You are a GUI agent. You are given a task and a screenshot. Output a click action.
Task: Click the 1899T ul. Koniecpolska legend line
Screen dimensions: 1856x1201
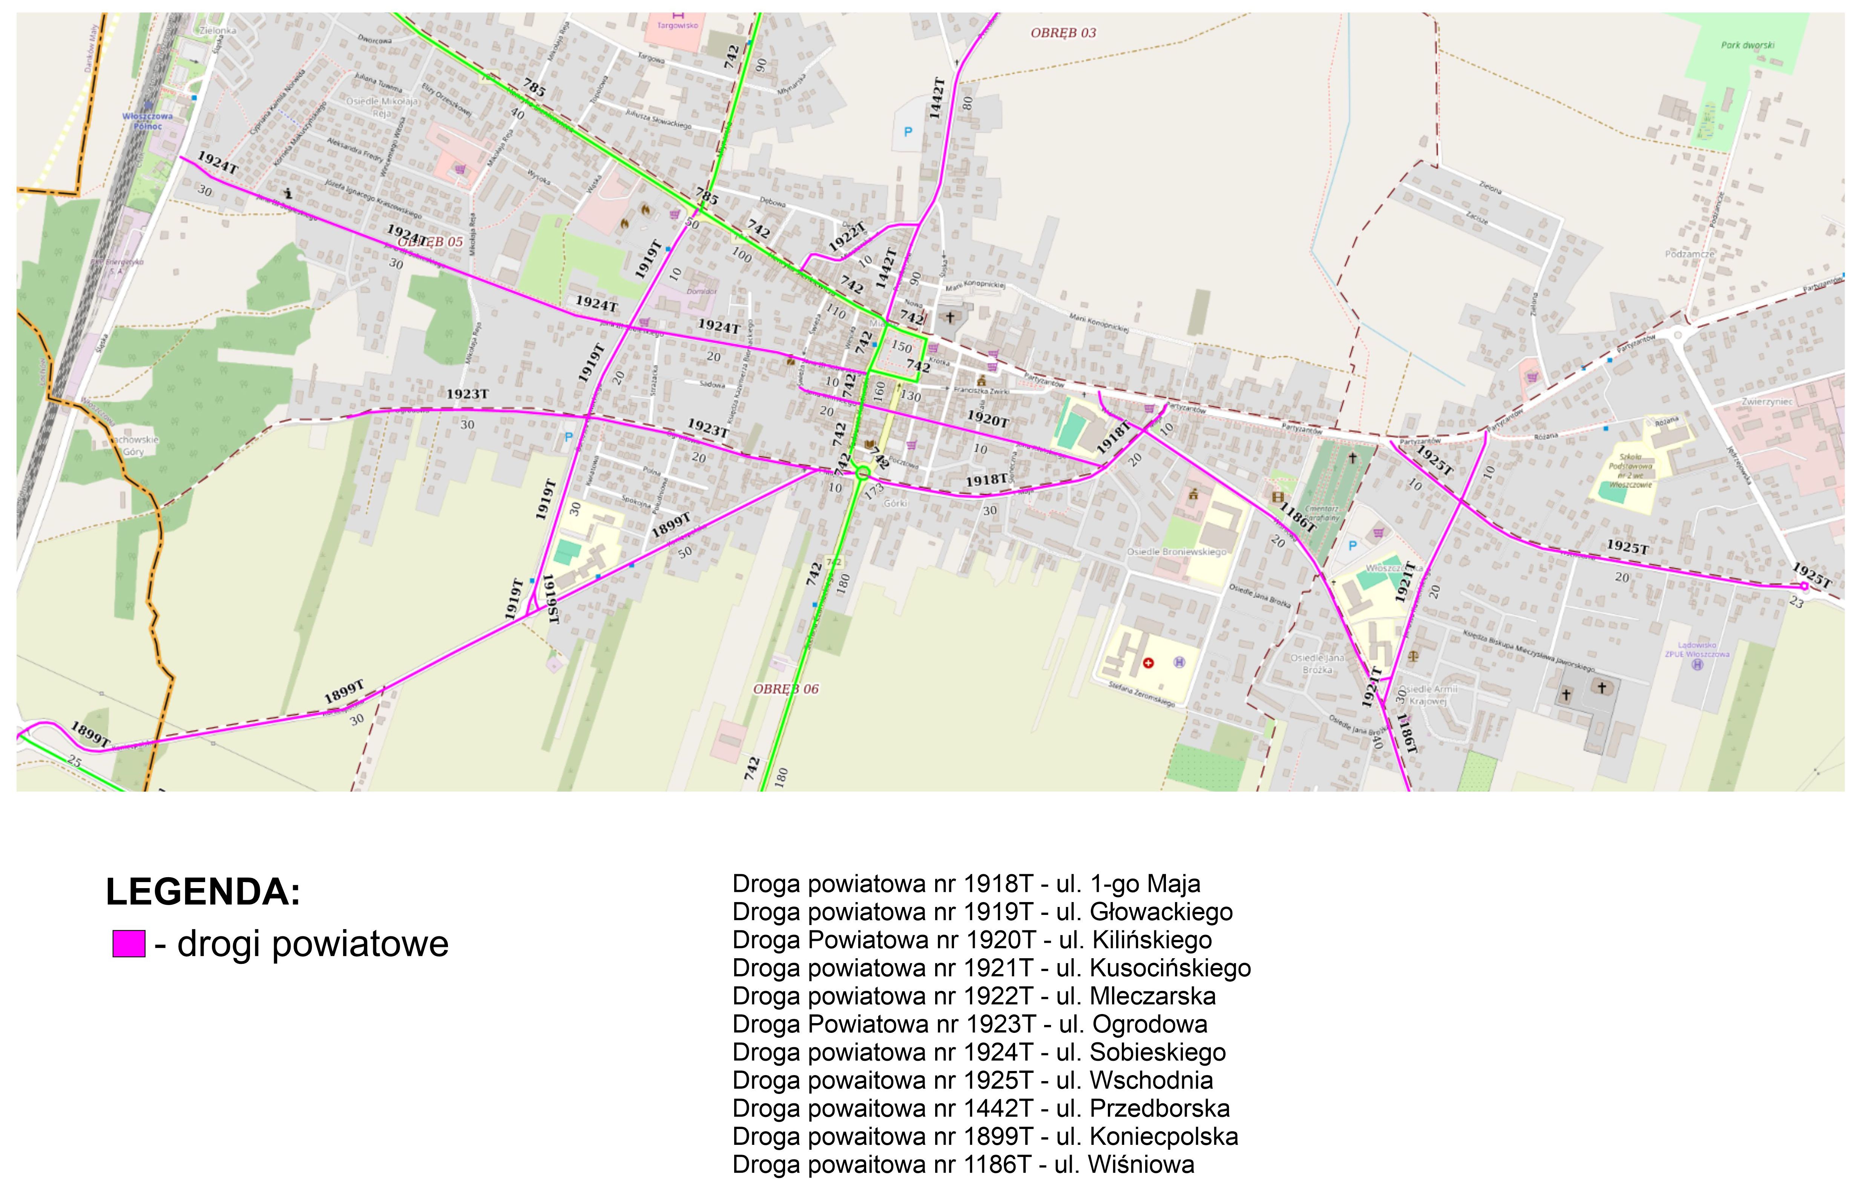(x=986, y=1136)
